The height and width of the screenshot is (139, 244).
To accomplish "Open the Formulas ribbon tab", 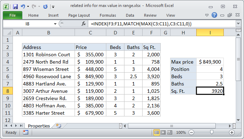I will (x=108, y=15).
